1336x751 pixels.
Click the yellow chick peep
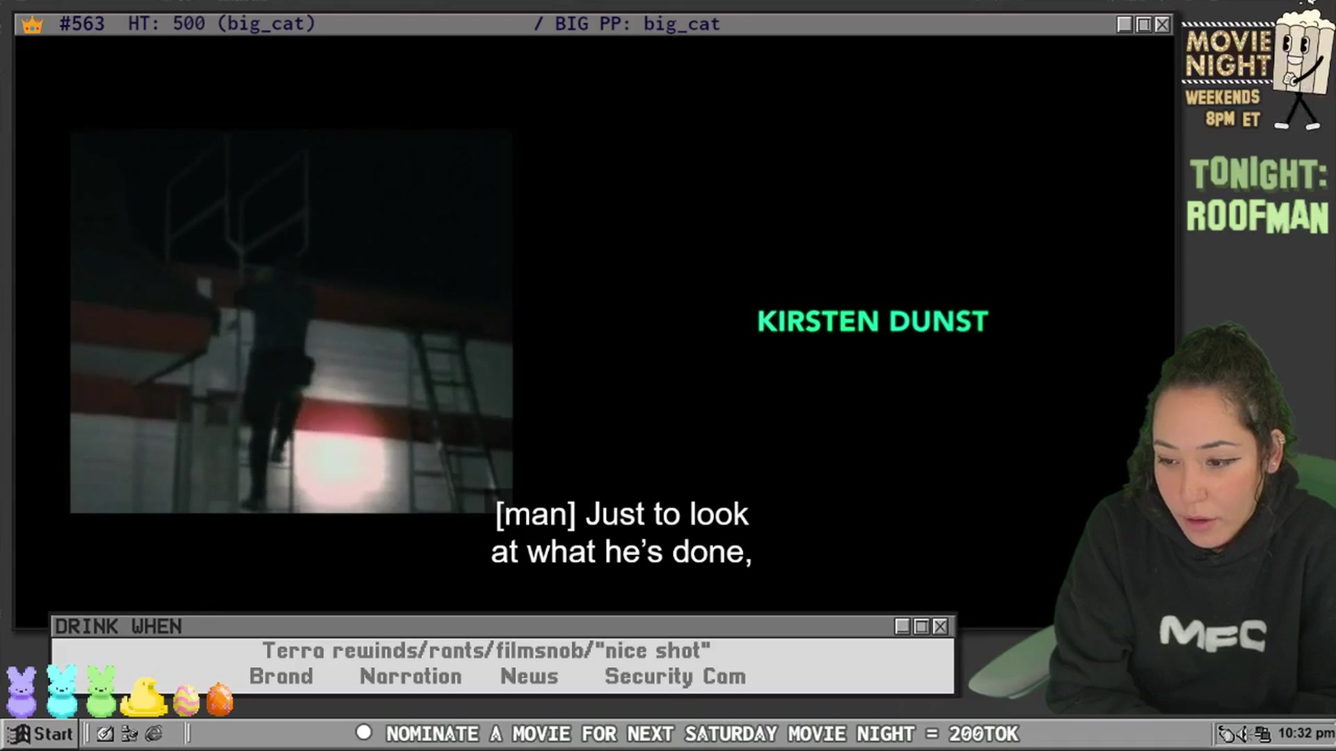point(144,697)
